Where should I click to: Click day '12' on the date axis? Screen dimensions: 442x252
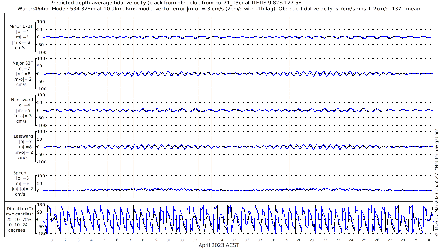coord(195,240)
